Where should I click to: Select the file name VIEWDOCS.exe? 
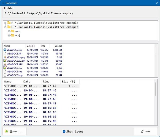(x=14, y=50)
